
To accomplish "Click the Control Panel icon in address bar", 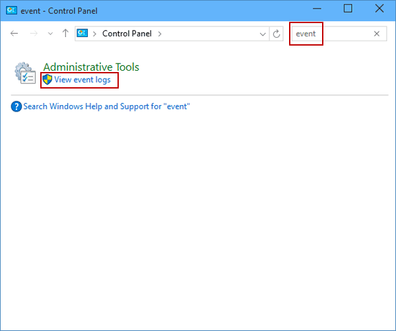I will [x=82, y=33].
